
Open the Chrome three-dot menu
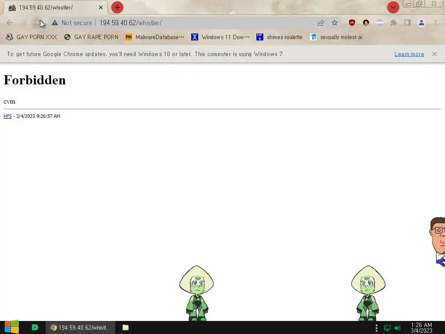tap(435, 23)
